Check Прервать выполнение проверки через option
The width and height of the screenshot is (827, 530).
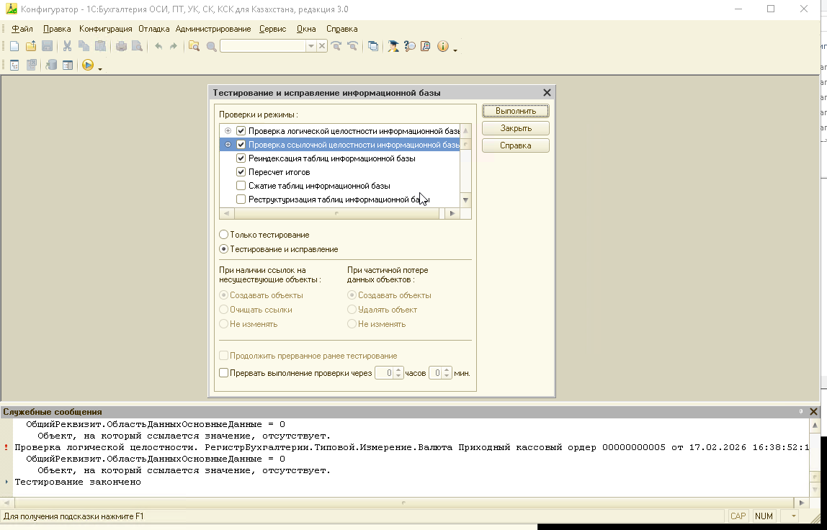[x=224, y=373]
